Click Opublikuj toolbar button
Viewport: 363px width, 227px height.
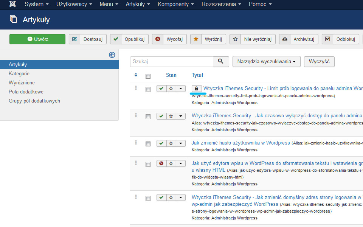[x=129, y=39]
